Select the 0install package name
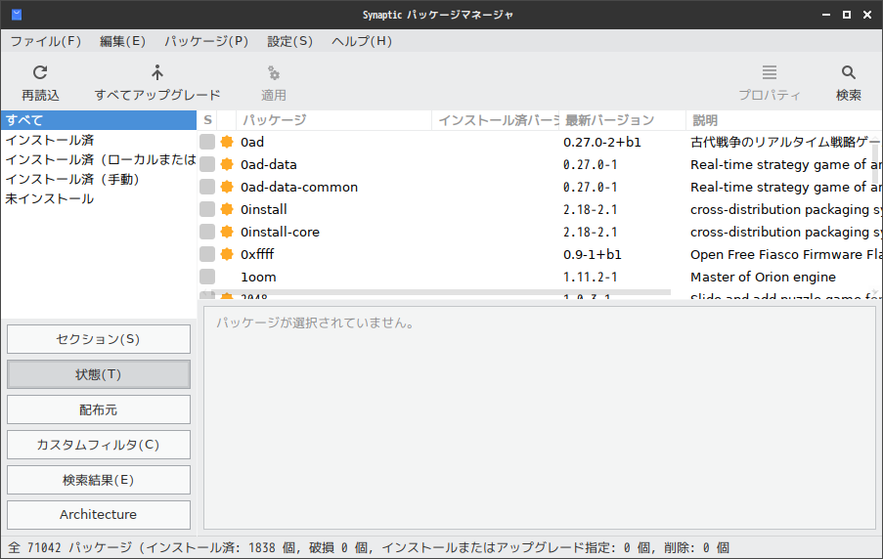The height and width of the screenshot is (559, 883). (264, 209)
